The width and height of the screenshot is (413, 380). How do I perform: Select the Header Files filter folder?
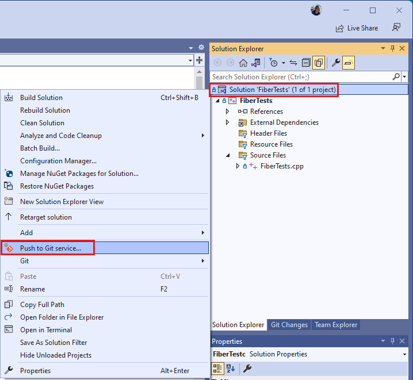tap(269, 133)
